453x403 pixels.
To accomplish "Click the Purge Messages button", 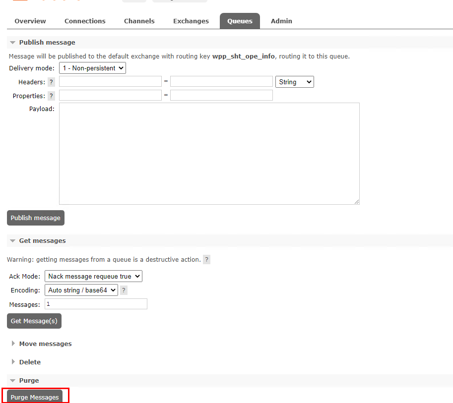I will (x=35, y=397).
